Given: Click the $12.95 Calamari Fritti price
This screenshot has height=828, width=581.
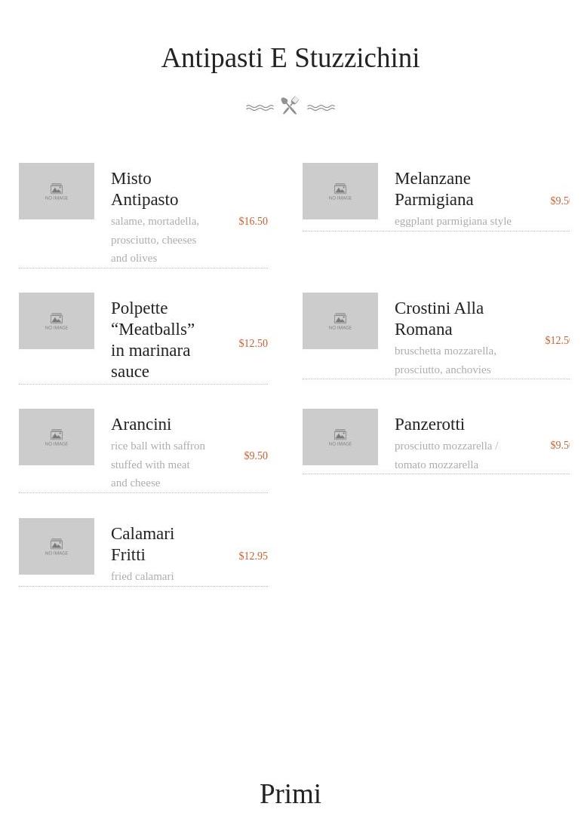Looking at the screenshot, I should tap(253, 556).
